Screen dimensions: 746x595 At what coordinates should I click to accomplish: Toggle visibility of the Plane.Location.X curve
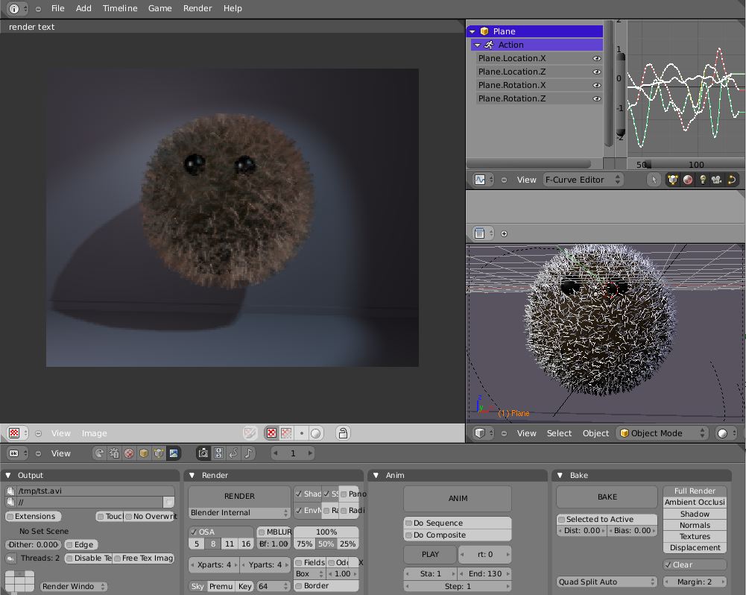pyautogui.click(x=596, y=58)
